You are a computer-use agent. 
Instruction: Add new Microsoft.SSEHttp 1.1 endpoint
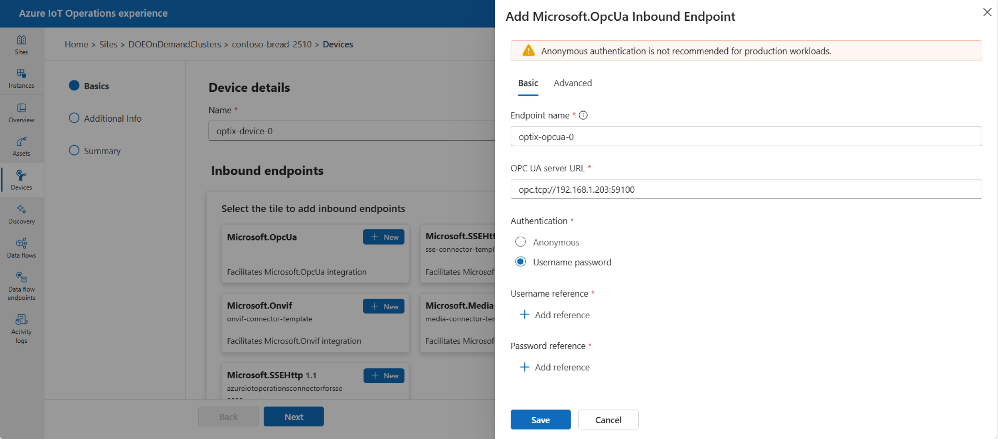383,375
